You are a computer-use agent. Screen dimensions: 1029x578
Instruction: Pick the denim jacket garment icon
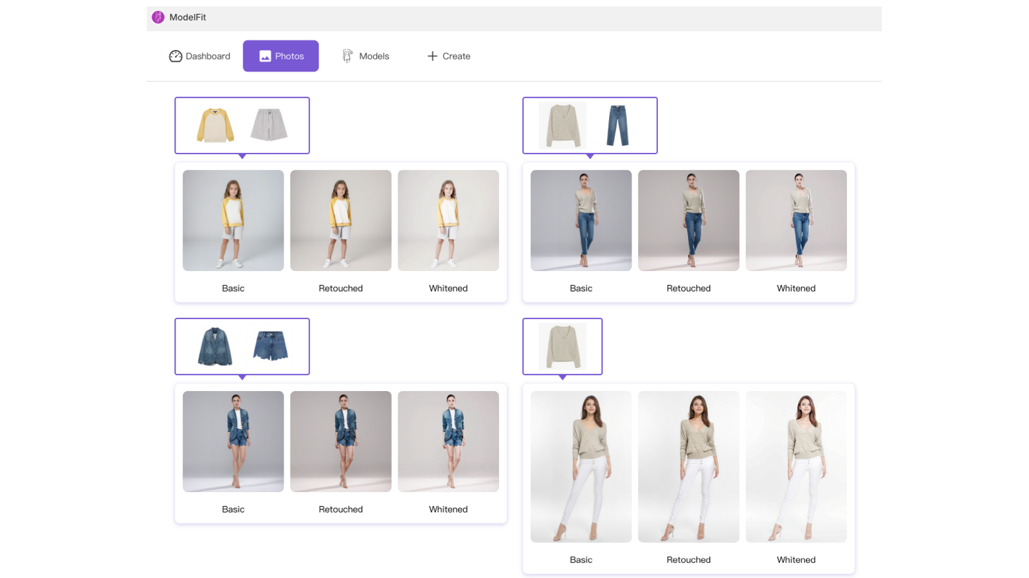point(215,346)
